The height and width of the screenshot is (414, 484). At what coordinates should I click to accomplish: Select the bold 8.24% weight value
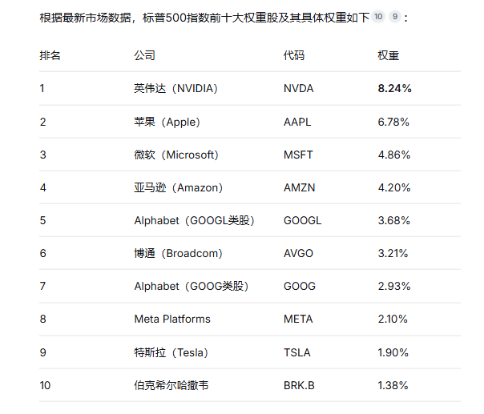pyautogui.click(x=394, y=89)
